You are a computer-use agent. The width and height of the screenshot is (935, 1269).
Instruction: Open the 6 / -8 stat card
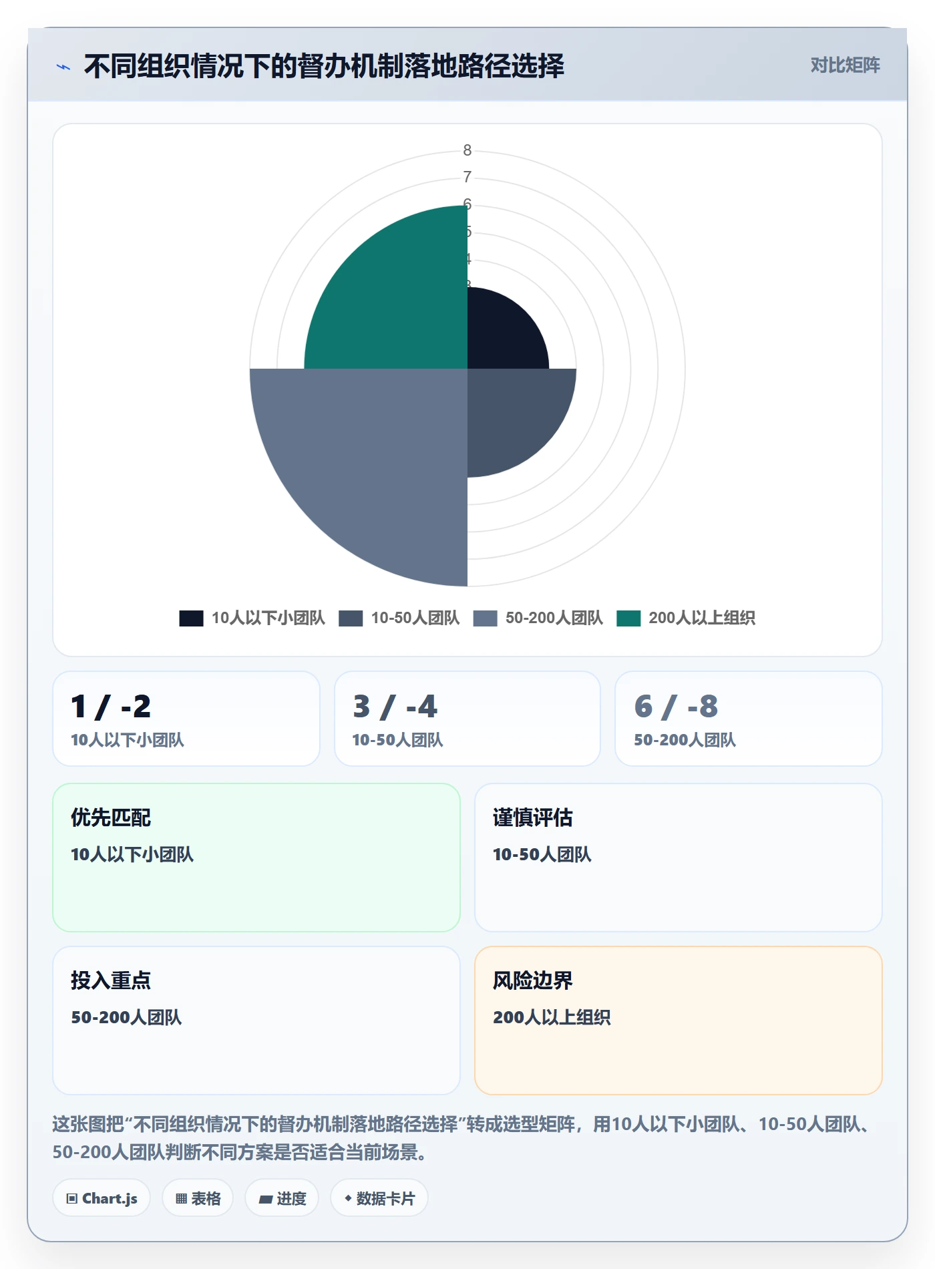tap(749, 719)
